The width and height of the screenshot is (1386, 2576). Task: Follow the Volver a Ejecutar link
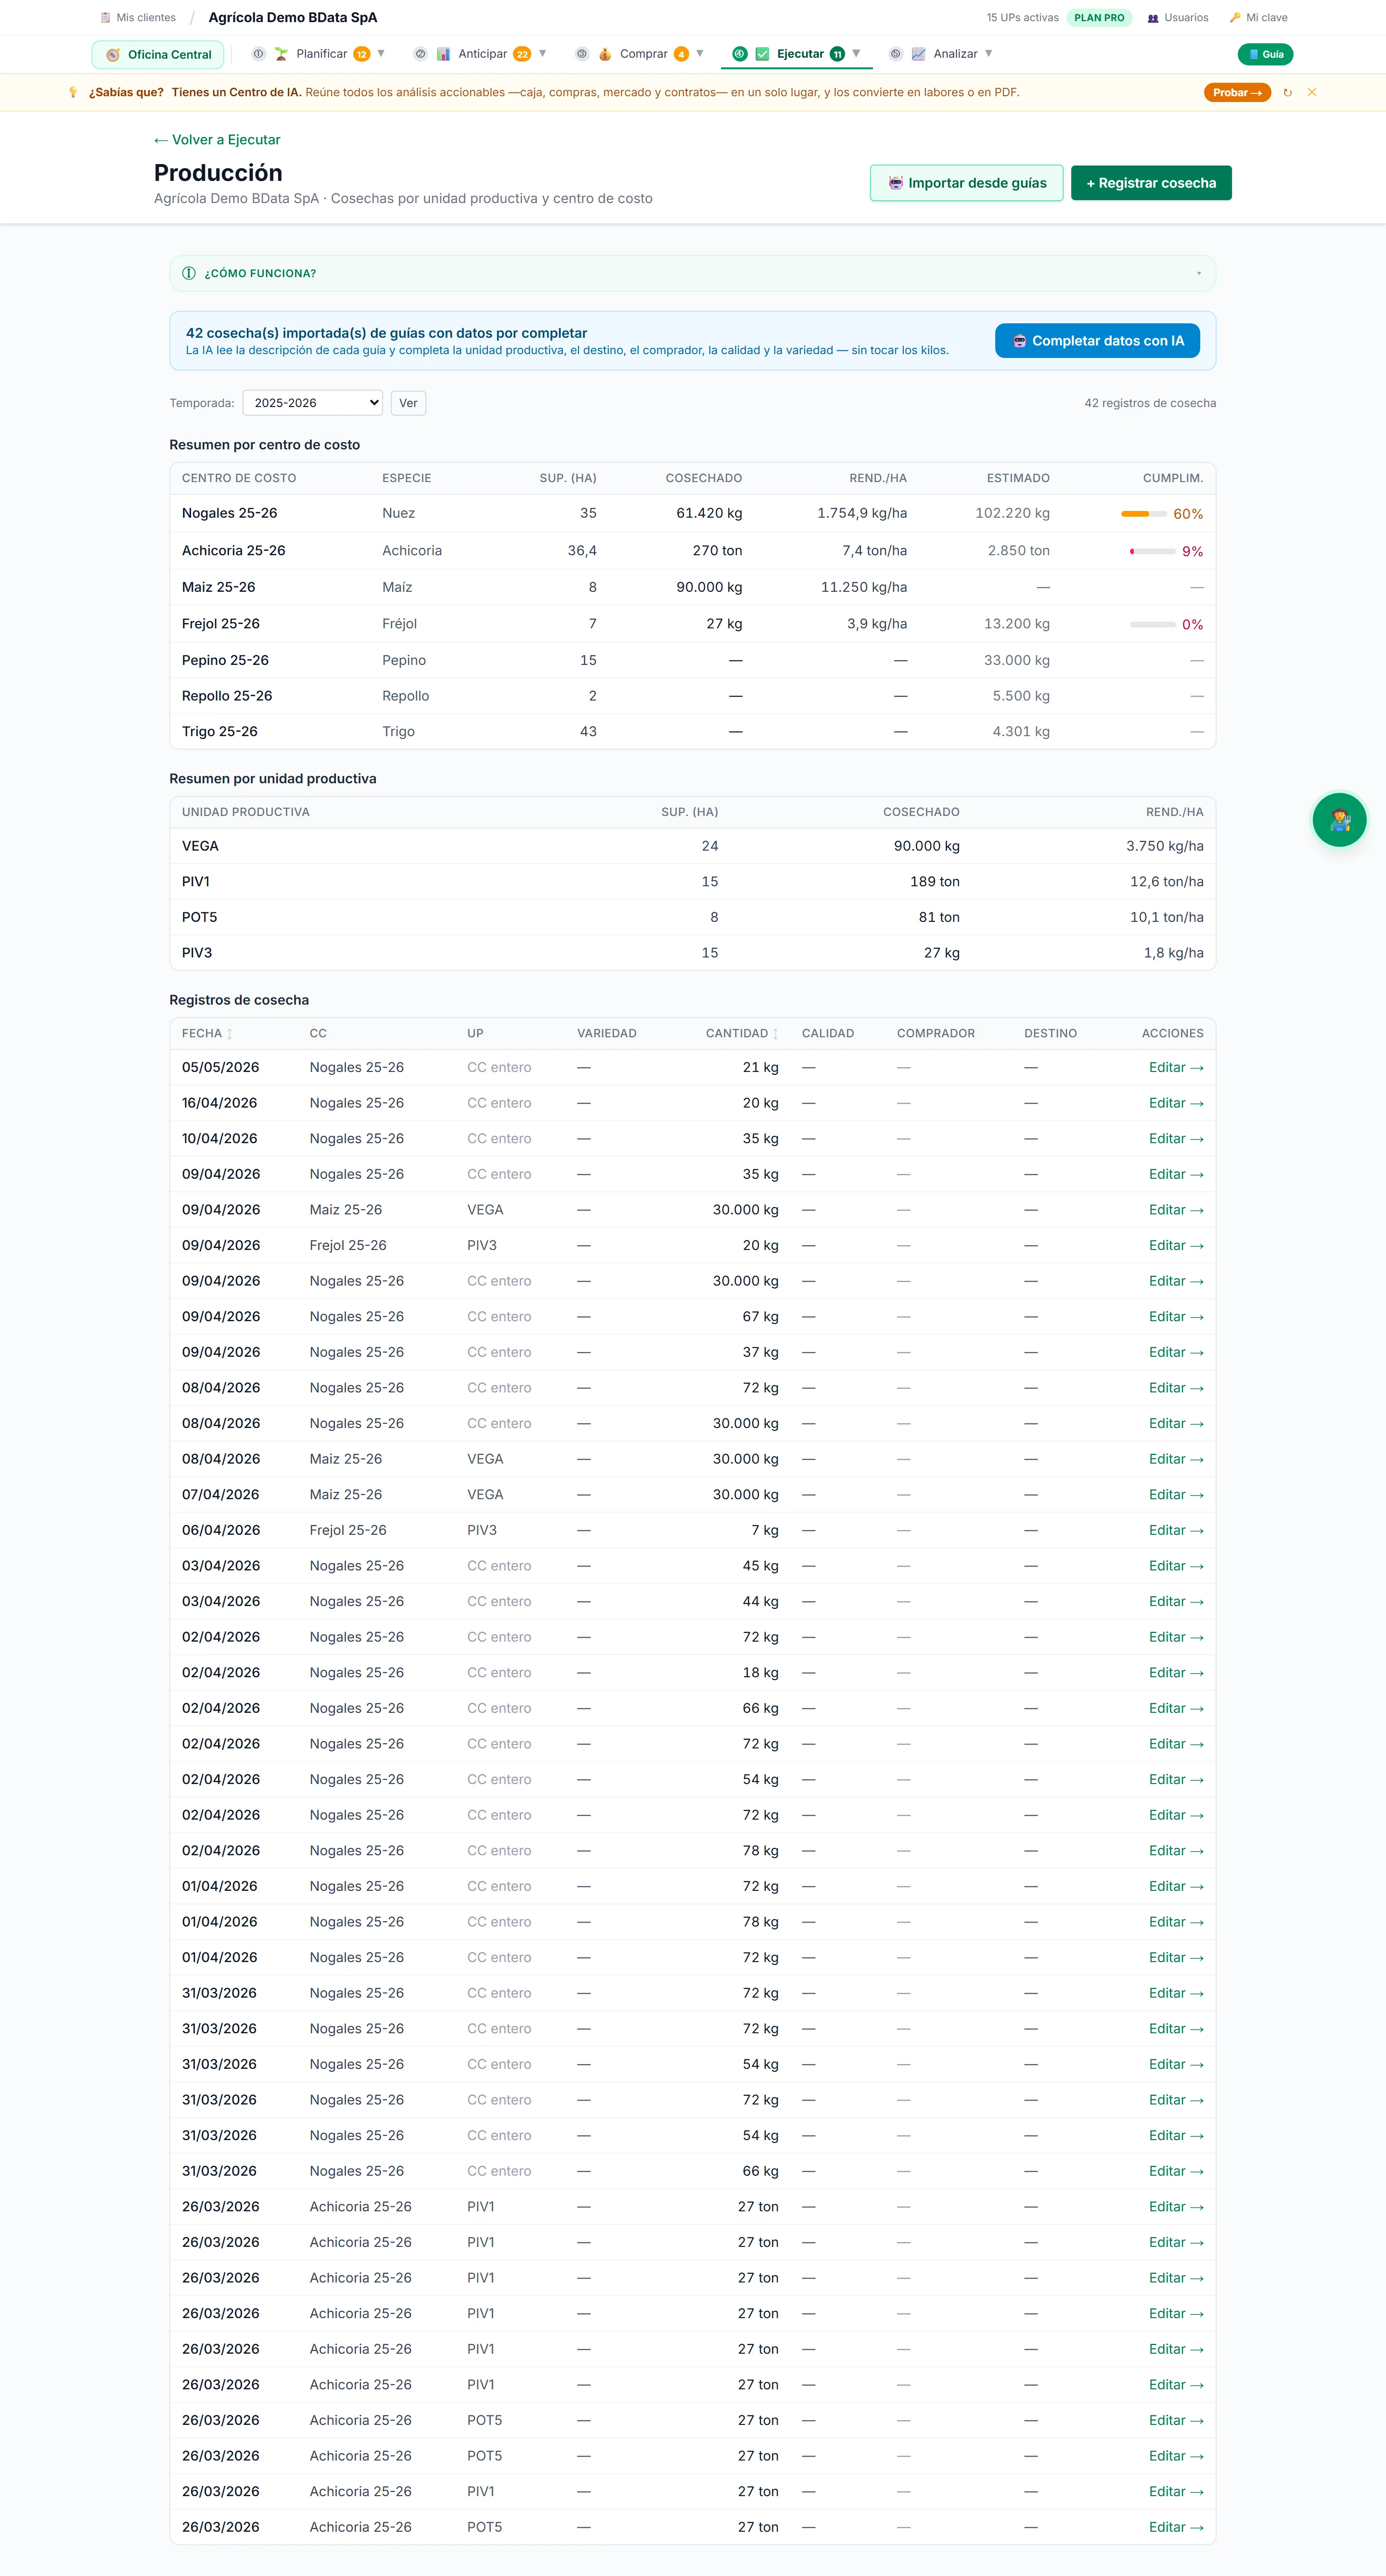tap(217, 140)
